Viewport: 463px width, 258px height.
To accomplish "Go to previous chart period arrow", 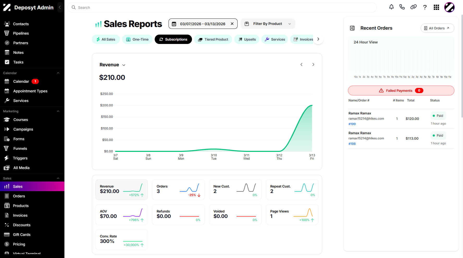I will [x=301, y=64].
